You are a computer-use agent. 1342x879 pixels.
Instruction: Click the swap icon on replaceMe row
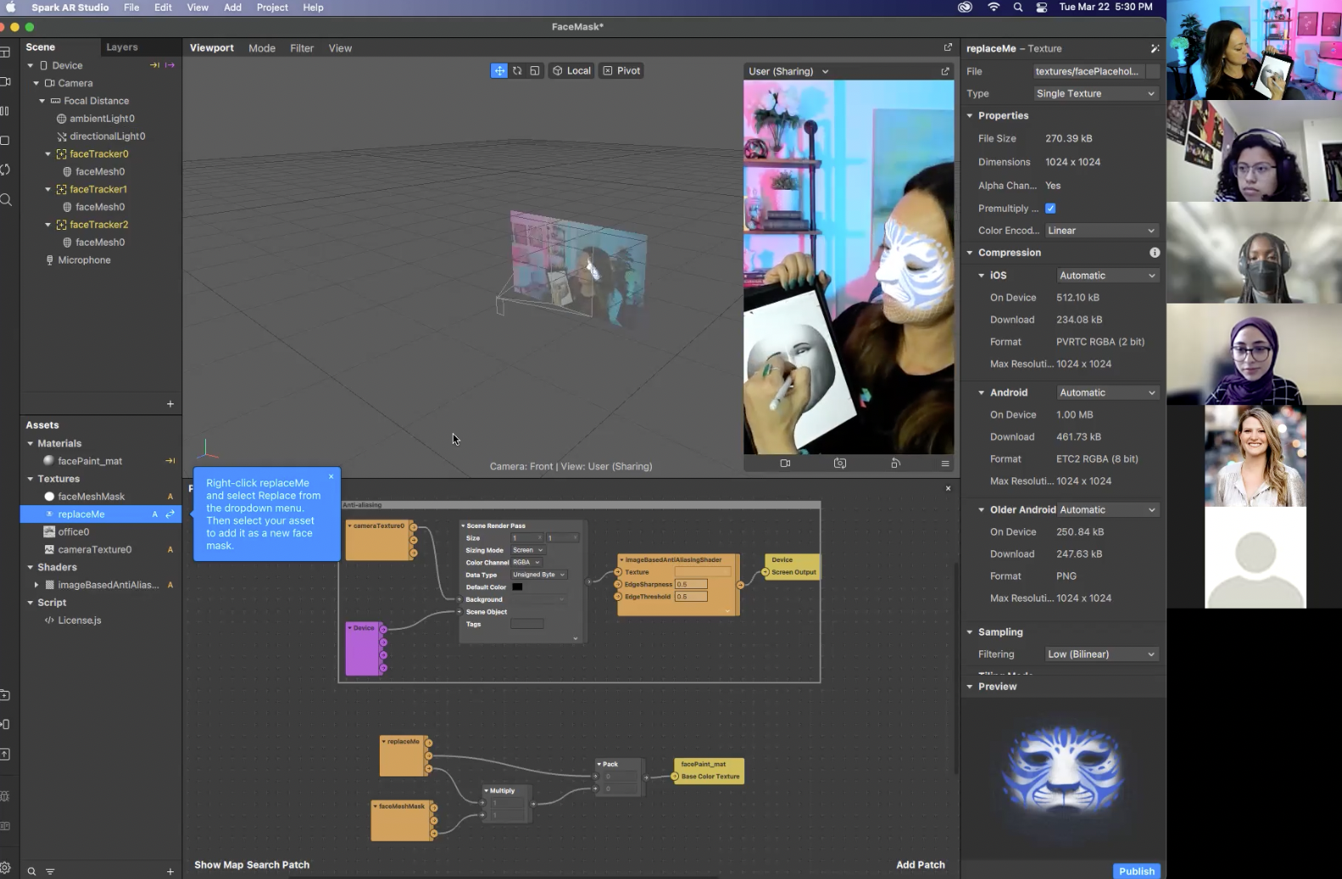tap(170, 515)
